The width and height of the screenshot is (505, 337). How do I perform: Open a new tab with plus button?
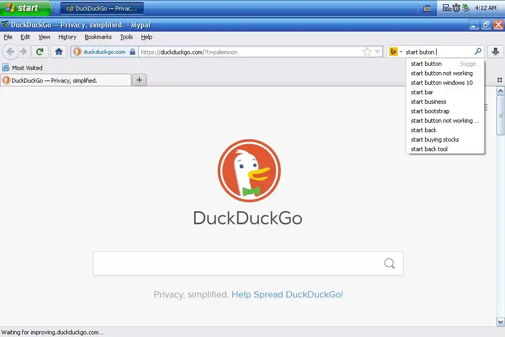pos(139,80)
